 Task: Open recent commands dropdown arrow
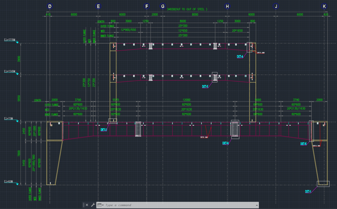tap(103, 205)
